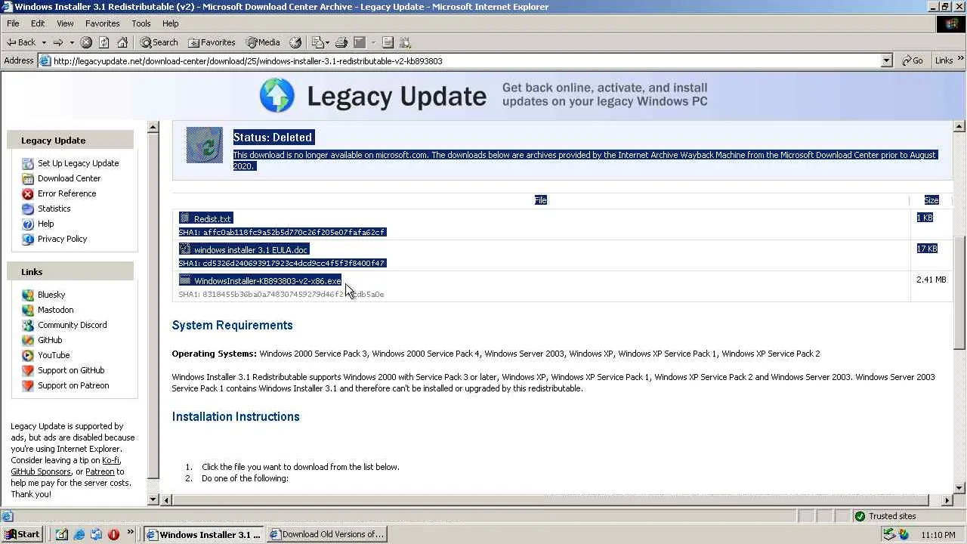Open the Help menu

[x=170, y=23]
